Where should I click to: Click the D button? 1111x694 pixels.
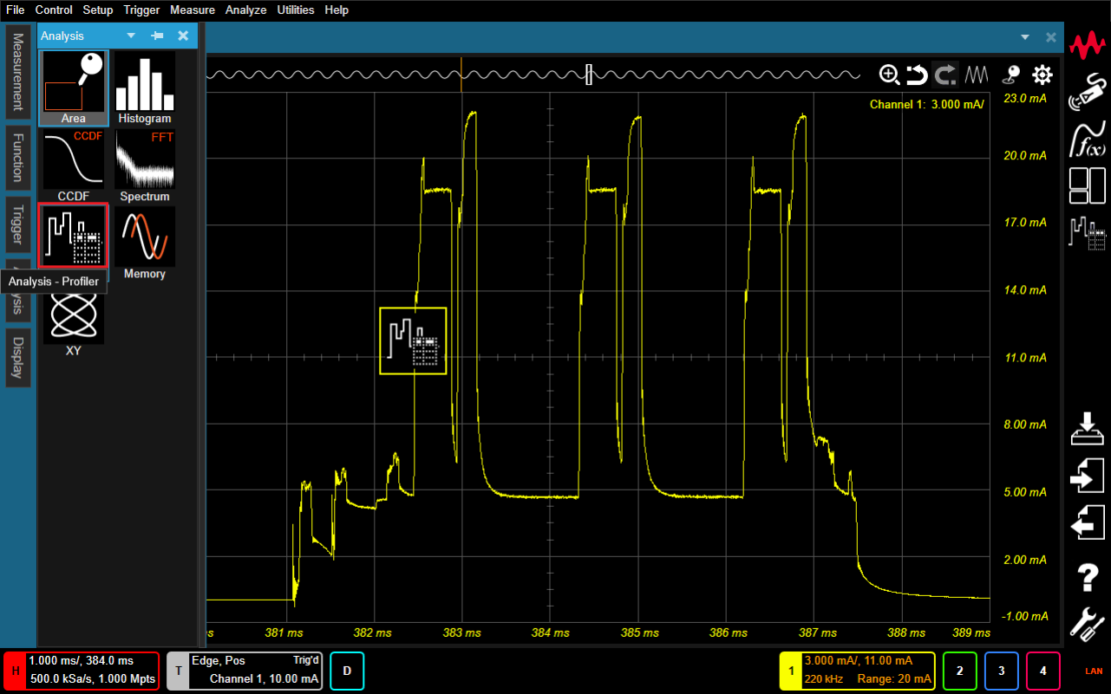click(x=347, y=671)
